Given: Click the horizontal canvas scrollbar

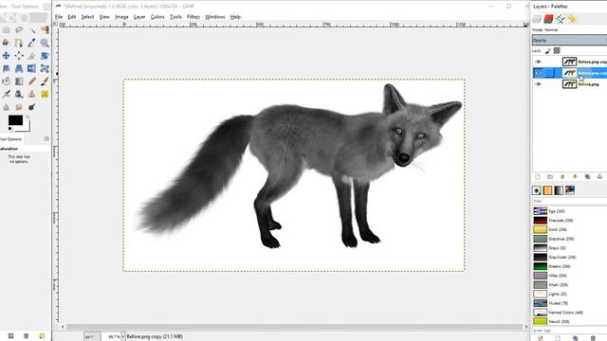Looking at the screenshot, I should click(x=294, y=327).
